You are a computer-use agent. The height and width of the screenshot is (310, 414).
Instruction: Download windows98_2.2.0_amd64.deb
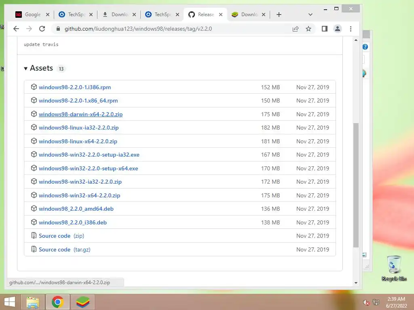coord(76,209)
